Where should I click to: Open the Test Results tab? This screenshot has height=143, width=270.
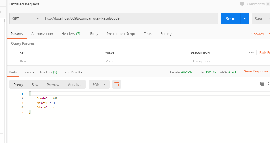[x=72, y=72]
